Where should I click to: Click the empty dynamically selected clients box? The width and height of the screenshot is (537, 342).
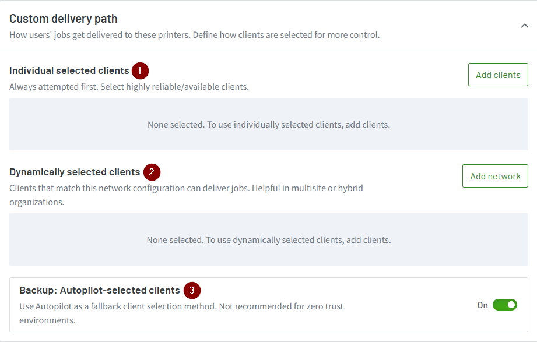click(268, 239)
